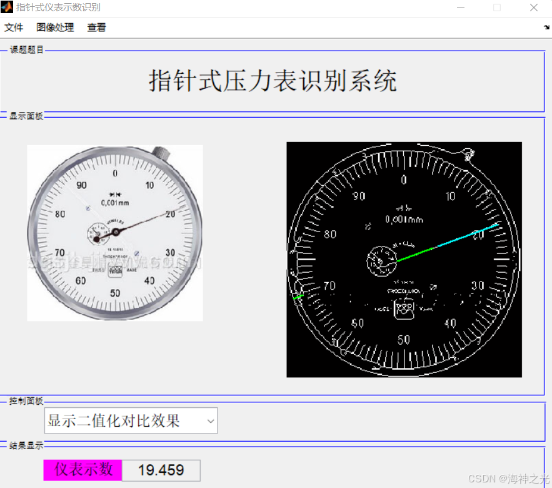Viewport: 552px width, 488px height.
Task: Open the 查看 (View) menu
Action: point(96,28)
